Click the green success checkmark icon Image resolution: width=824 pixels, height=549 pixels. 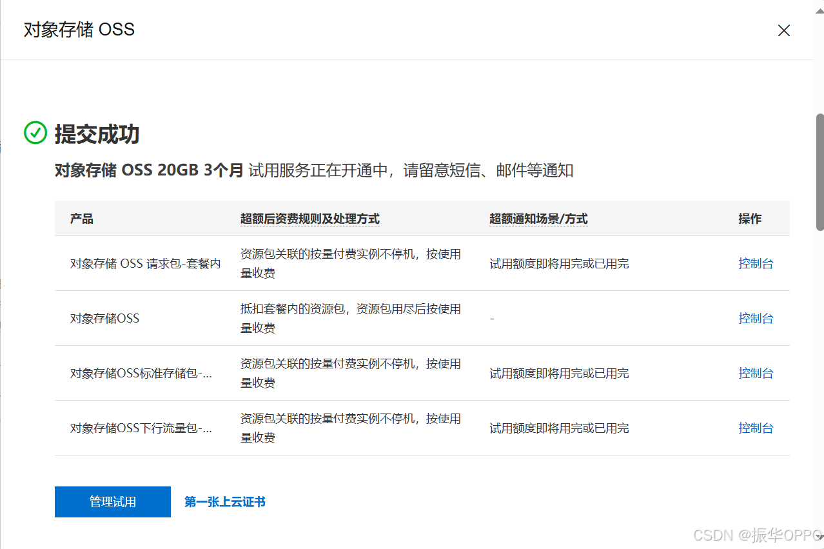(x=35, y=133)
